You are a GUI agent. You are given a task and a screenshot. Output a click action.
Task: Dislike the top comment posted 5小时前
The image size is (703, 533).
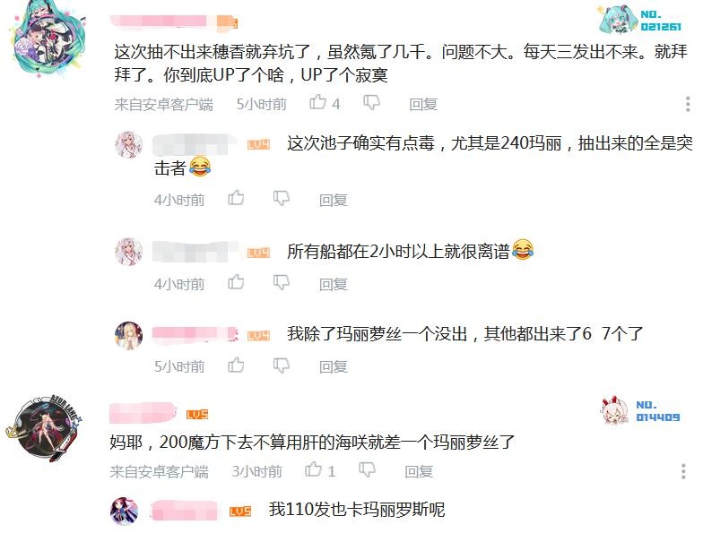tap(371, 102)
